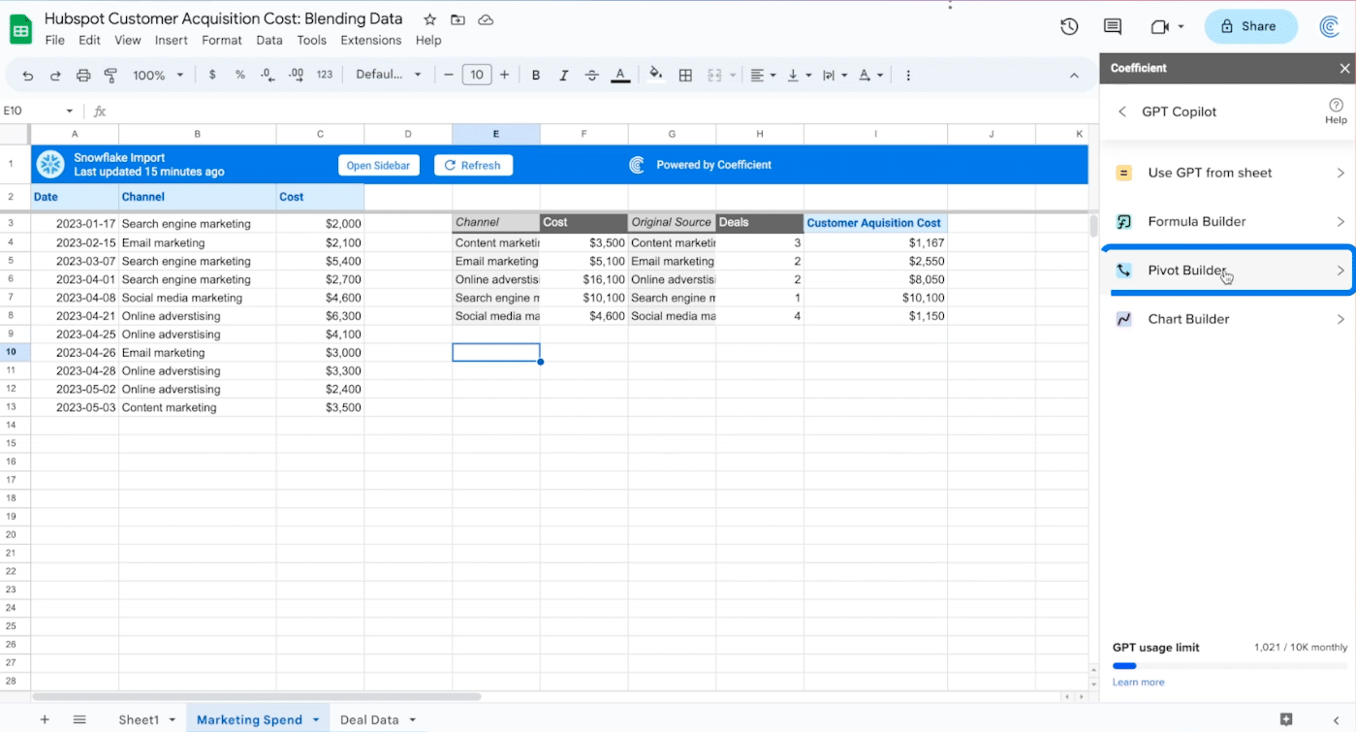Open Use GPT from sheet
This screenshot has height=732, width=1356.
(x=1229, y=173)
